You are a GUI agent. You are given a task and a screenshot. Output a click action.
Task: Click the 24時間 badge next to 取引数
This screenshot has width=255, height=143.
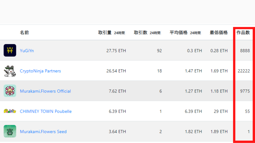(x=155, y=33)
